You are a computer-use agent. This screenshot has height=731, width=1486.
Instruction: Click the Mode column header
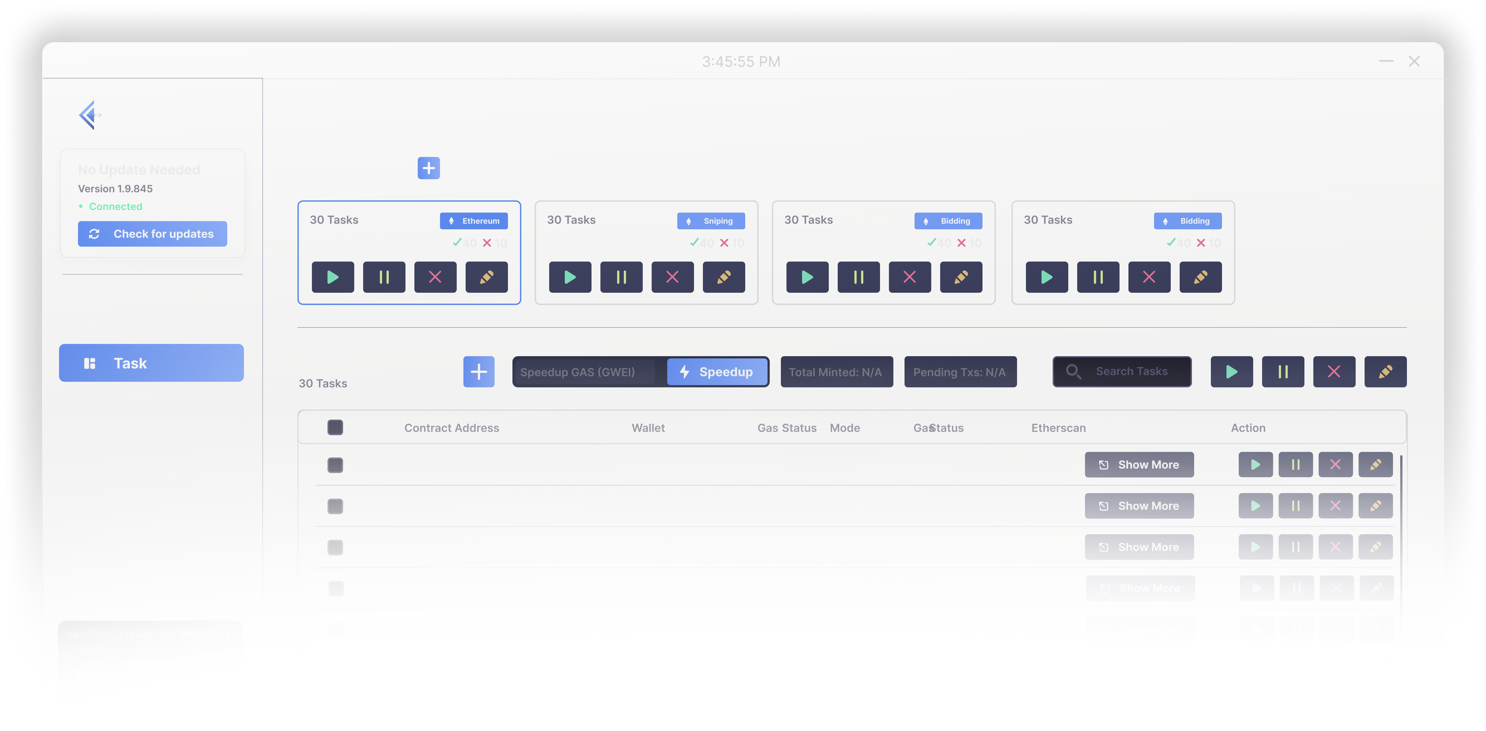tap(845, 428)
